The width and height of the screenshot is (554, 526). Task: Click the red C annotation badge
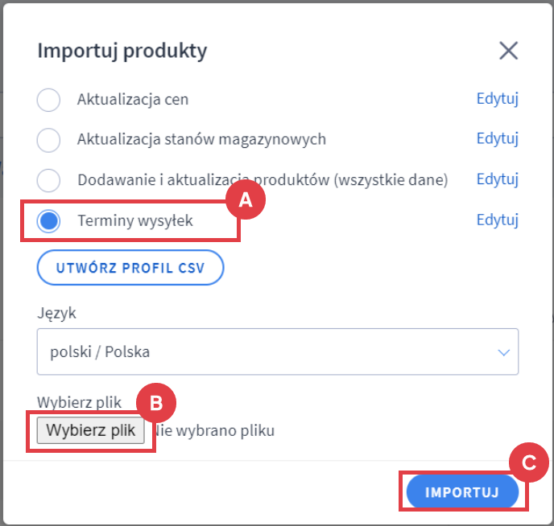coord(529,462)
